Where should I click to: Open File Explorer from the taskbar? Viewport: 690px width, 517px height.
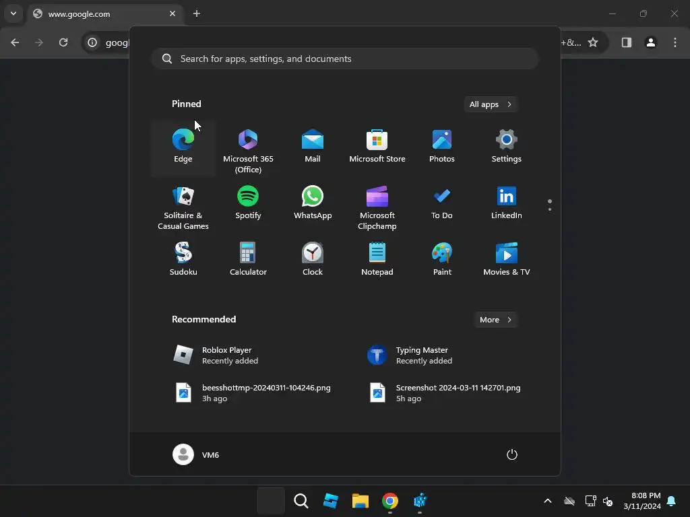click(x=360, y=501)
